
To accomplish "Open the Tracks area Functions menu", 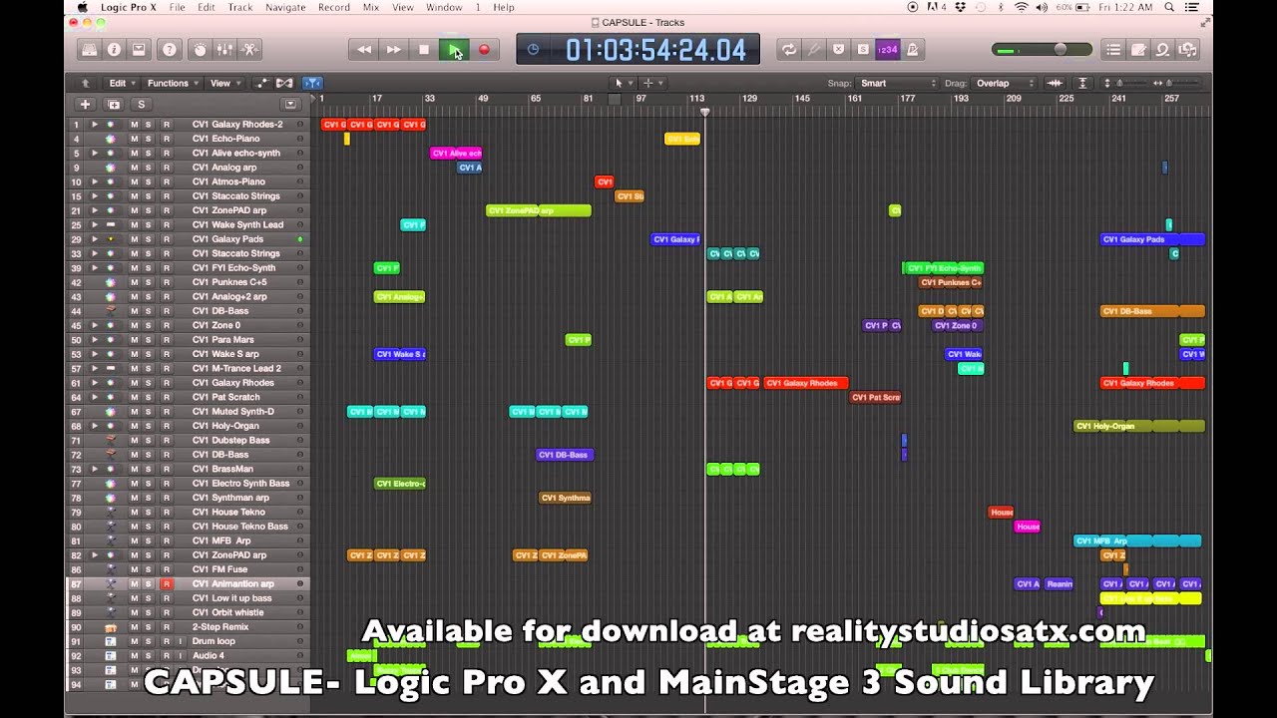I will point(172,83).
